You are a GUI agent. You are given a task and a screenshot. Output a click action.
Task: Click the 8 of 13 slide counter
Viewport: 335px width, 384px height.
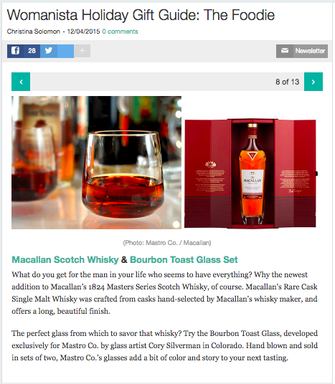288,82
